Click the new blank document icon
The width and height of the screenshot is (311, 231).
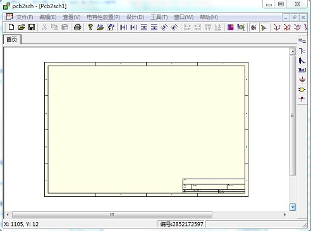(11, 27)
